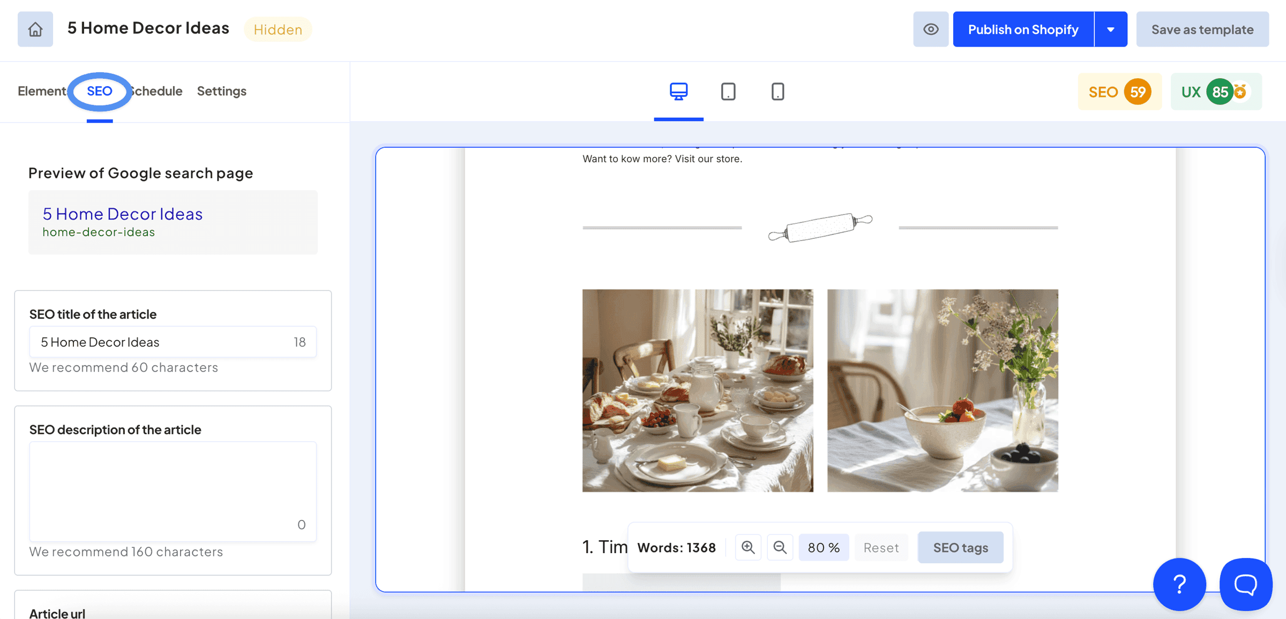The width and height of the screenshot is (1286, 619).
Task: Click Save as template
Action: (x=1202, y=29)
